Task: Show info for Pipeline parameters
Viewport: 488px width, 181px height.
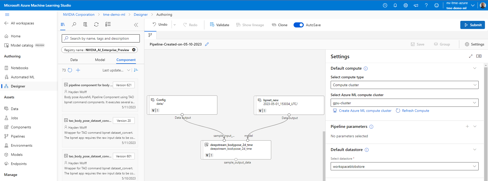Action: click(x=371, y=127)
